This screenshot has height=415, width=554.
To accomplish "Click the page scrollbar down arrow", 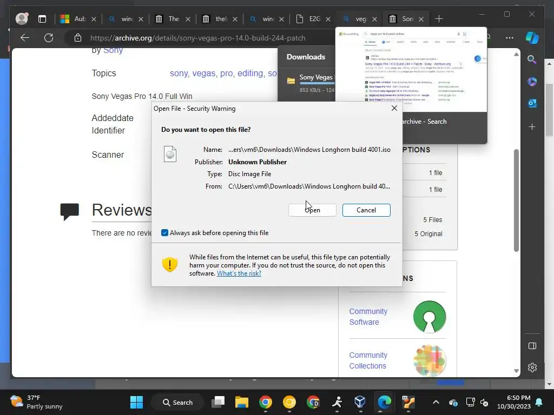I will click(x=516, y=371).
